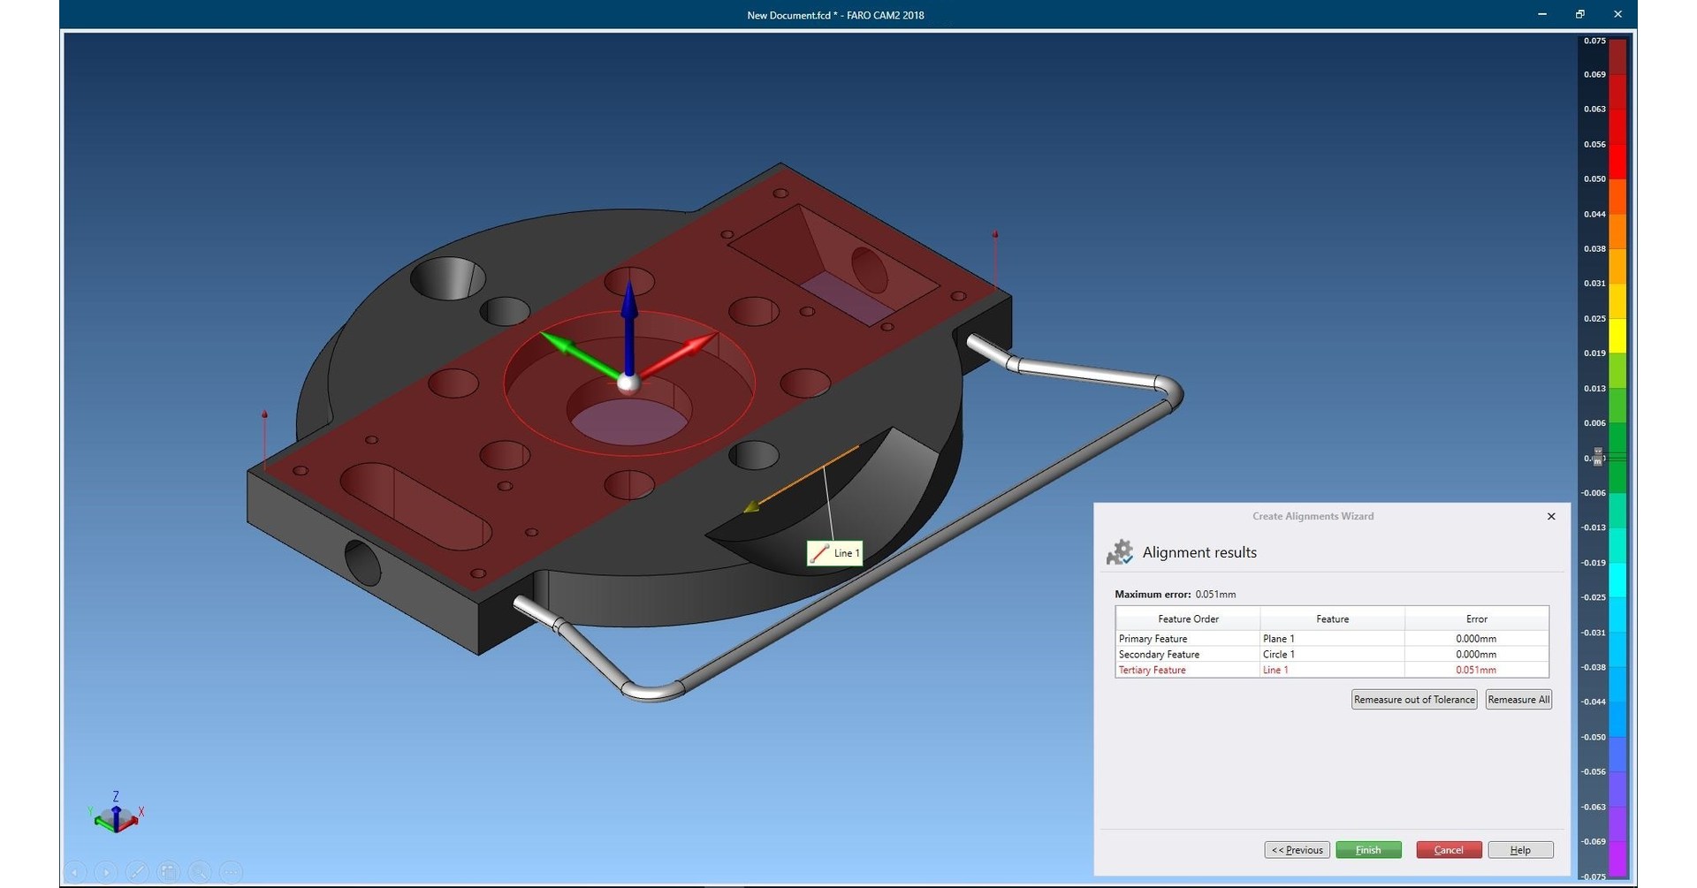Click the Error column header
The width and height of the screenshot is (1697, 888).
[1476, 619]
